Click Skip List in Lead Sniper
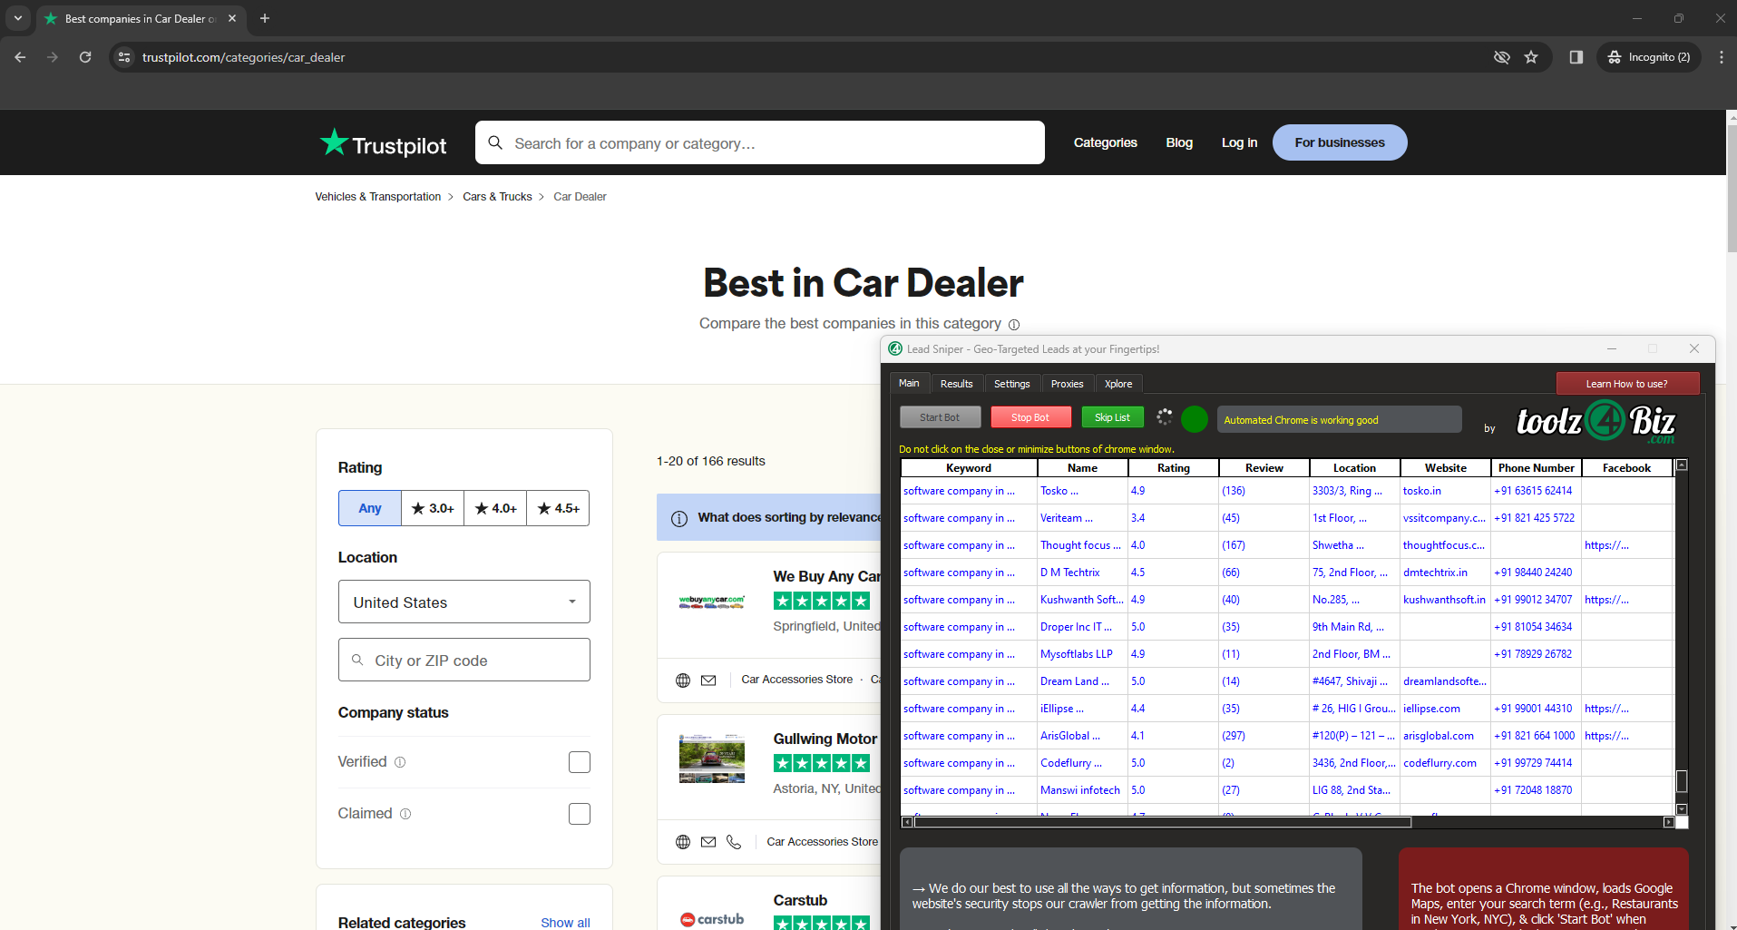This screenshot has width=1737, height=930. click(x=1112, y=417)
